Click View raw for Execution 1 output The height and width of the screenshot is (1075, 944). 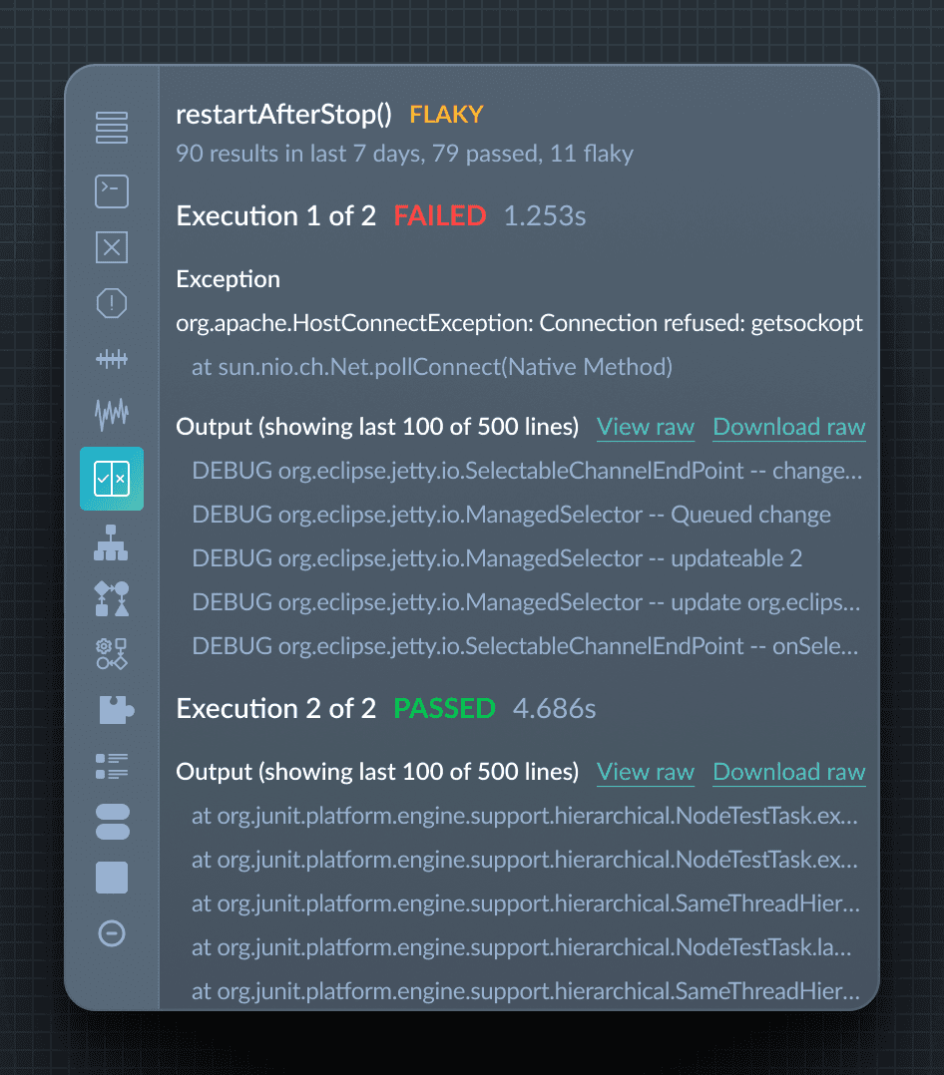645,427
